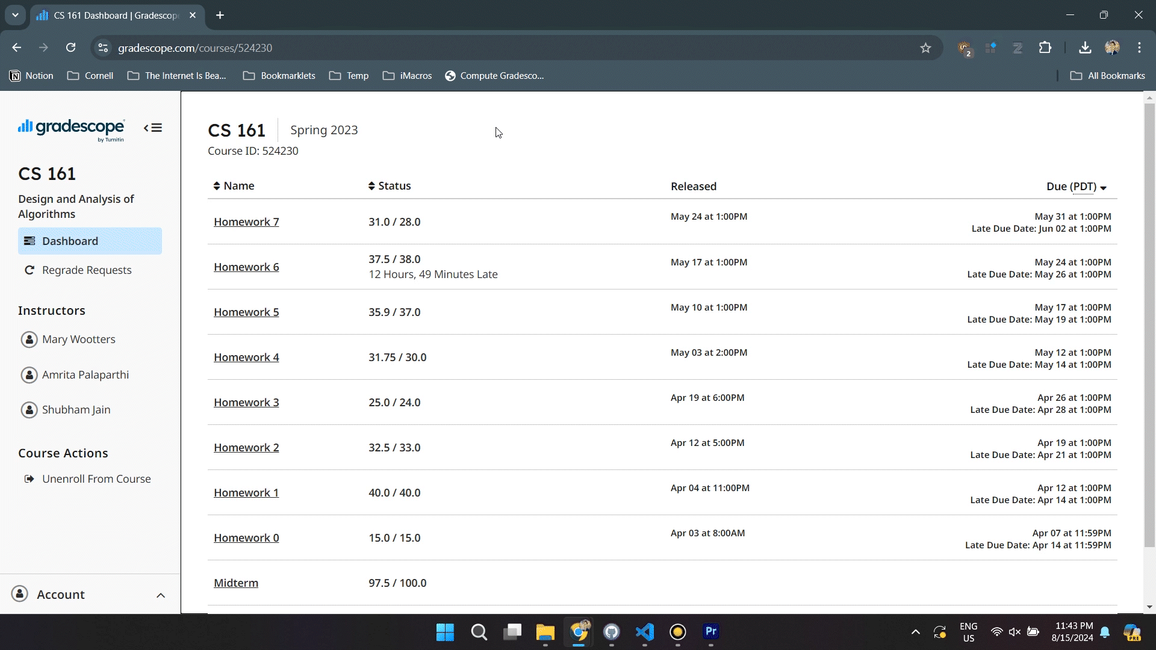Click Shubham Jain instructor profile icon
Image resolution: width=1156 pixels, height=650 pixels.
pyautogui.click(x=28, y=409)
